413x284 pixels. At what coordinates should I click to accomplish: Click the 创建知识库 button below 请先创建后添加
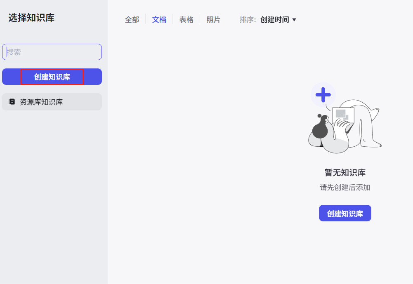point(345,213)
